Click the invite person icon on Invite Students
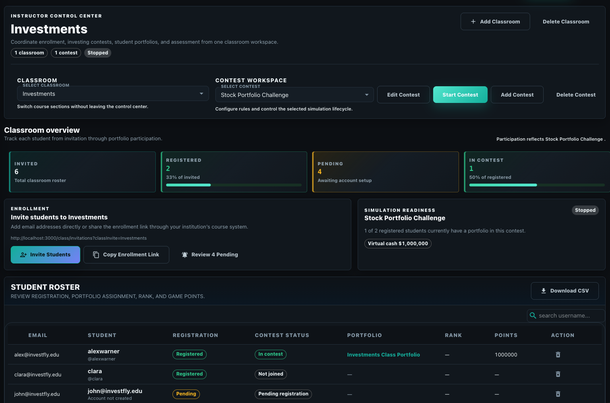This screenshot has height=403, width=610. tap(23, 255)
